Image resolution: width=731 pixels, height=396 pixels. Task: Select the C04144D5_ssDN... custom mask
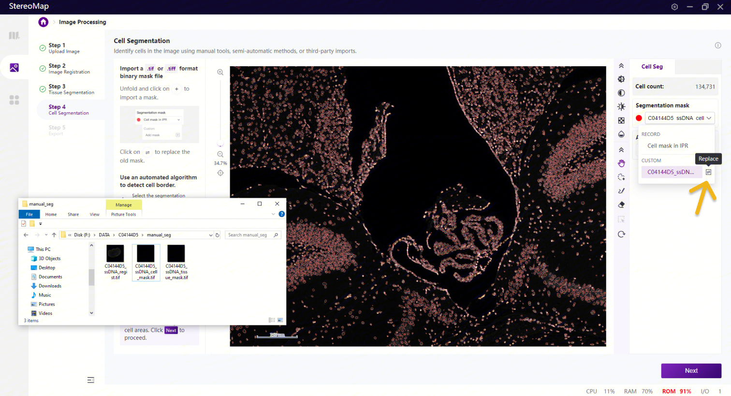point(672,172)
